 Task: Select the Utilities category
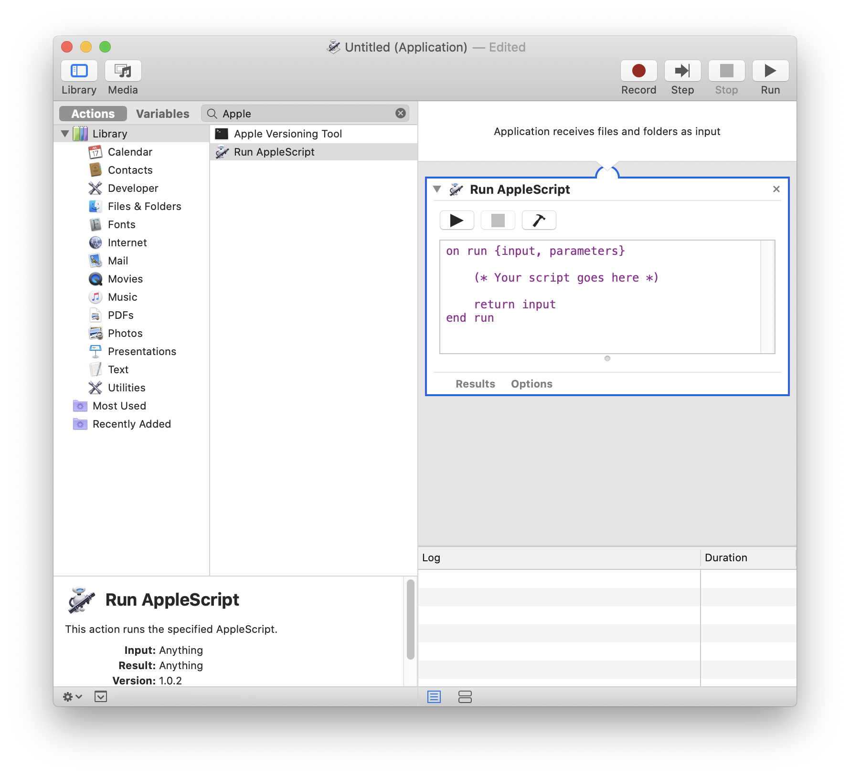[127, 388]
